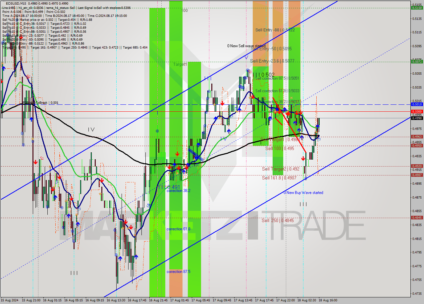The image size is (424, 304).
Task: Click the green 0.5150 price tag
Action: 417,8
